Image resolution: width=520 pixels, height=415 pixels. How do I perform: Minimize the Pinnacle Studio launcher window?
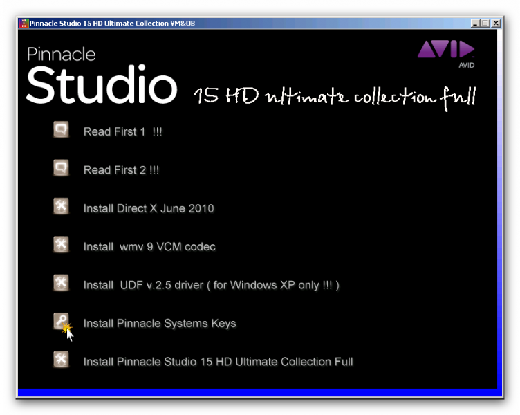click(x=475, y=24)
